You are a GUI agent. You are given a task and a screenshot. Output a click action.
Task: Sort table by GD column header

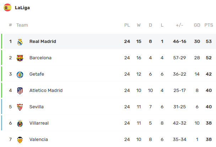click(x=197, y=25)
